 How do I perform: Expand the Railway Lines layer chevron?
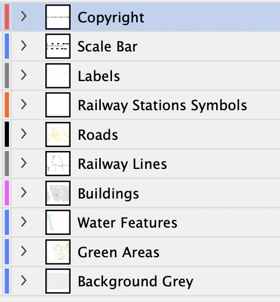[x=24, y=163]
